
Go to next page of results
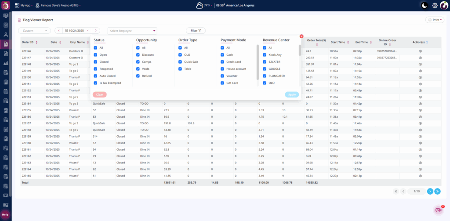pyautogui.click(x=430, y=191)
